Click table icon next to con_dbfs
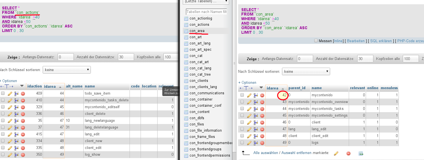Viewport: 424px width, 160px height. [x=186, y=118]
